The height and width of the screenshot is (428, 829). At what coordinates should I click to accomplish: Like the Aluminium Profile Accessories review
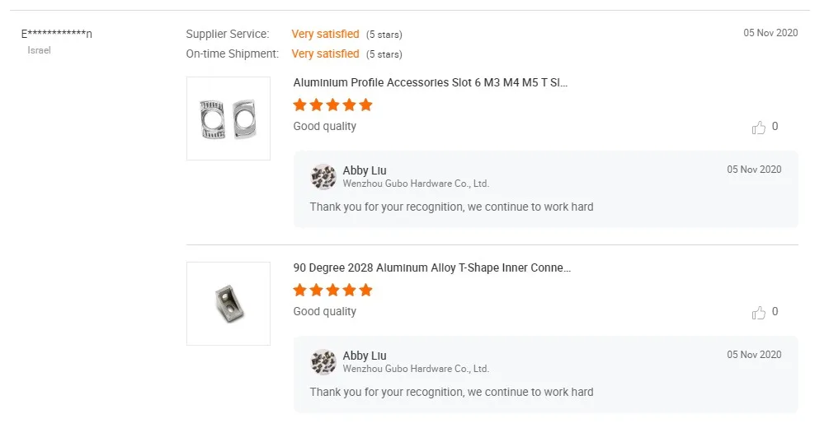point(759,128)
